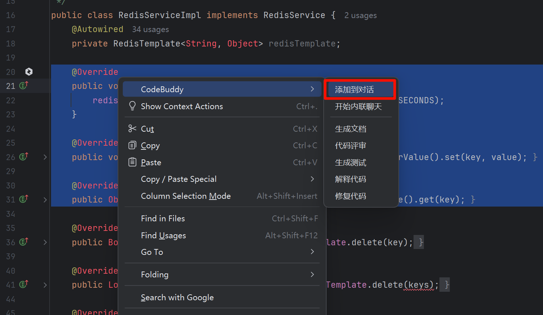Click the override gutter icon on line 36
The height and width of the screenshot is (315, 543).
click(24, 242)
